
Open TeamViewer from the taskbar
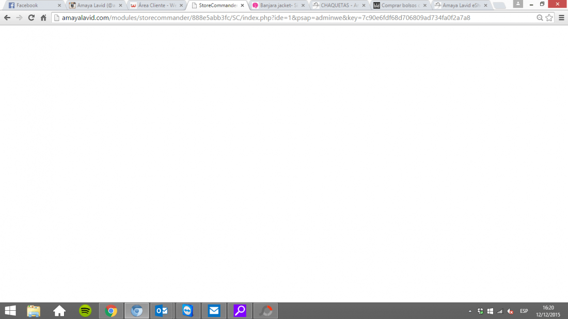tap(187, 311)
